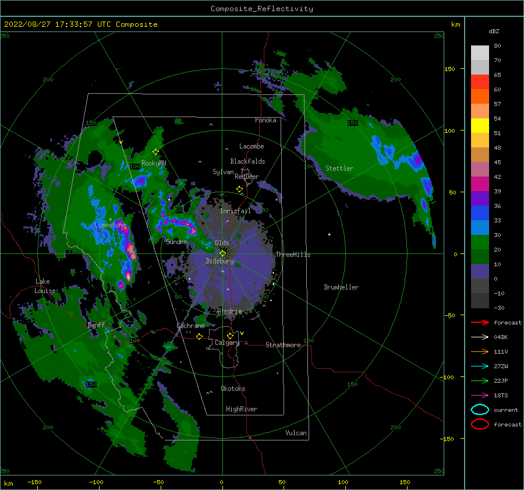This screenshot has width=524, height=490.
Task: Select the Drumheller map label
Action: pos(341,287)
